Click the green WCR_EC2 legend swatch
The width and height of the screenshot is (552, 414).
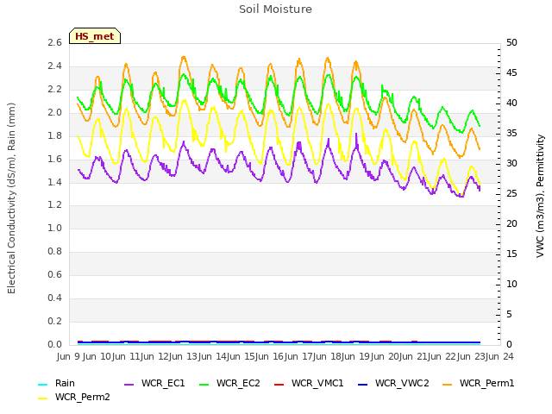point(204,384)
